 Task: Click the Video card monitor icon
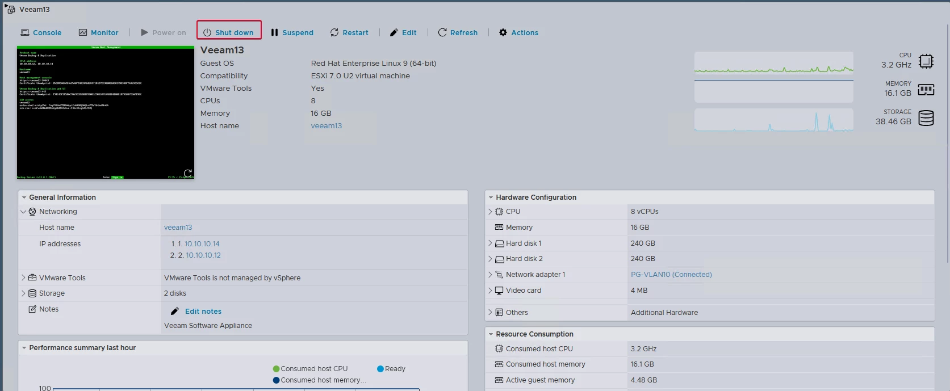click(x=499, y=291)
